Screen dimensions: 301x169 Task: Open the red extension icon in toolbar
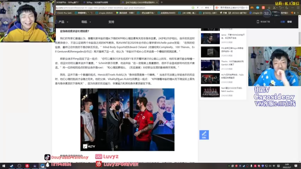(x=263, y=8)
